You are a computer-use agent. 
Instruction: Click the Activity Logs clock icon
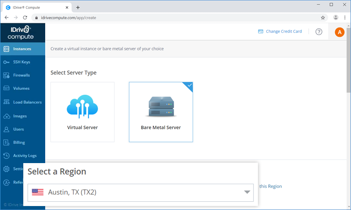point(7,156)
